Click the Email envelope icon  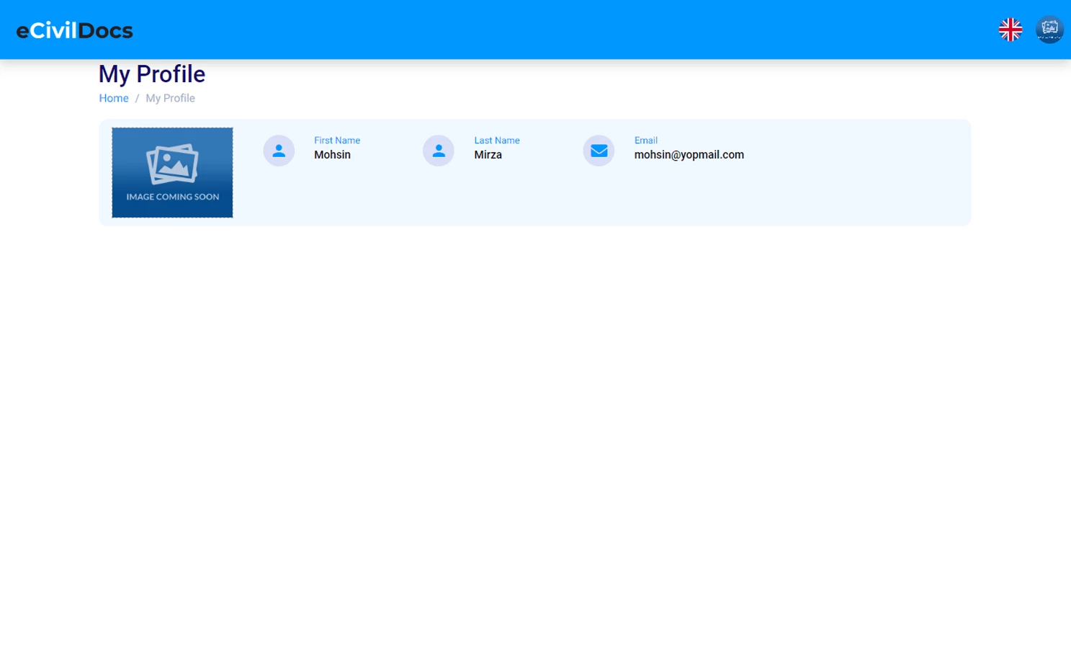click(599, 151)
